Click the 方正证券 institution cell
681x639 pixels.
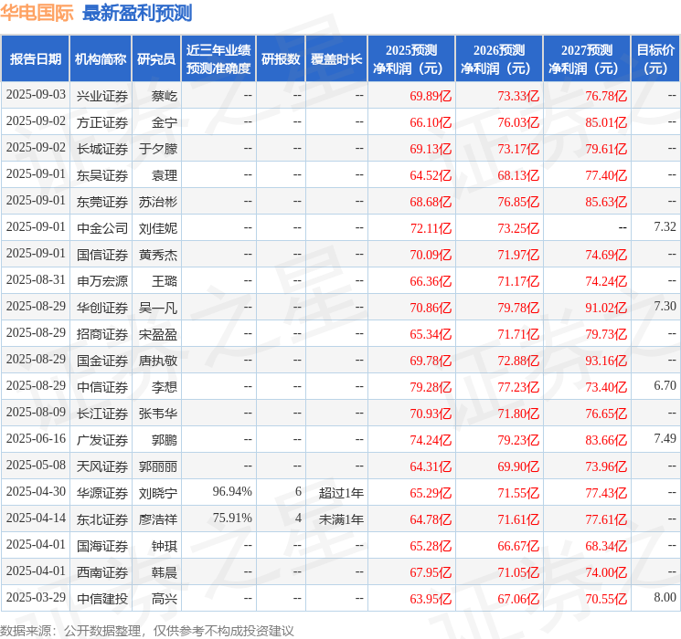(x=102, y=122)
